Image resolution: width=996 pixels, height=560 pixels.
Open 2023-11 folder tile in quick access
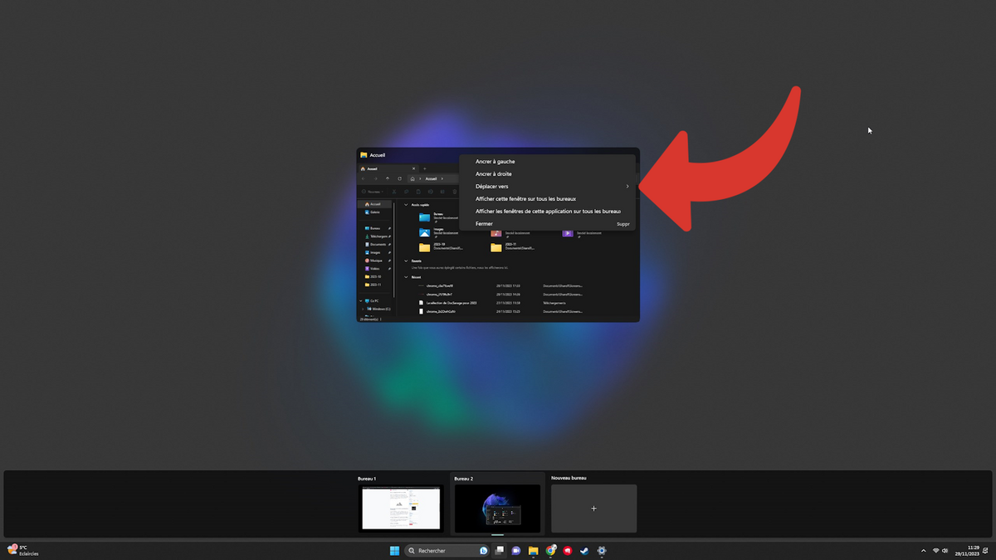(512, 247)
